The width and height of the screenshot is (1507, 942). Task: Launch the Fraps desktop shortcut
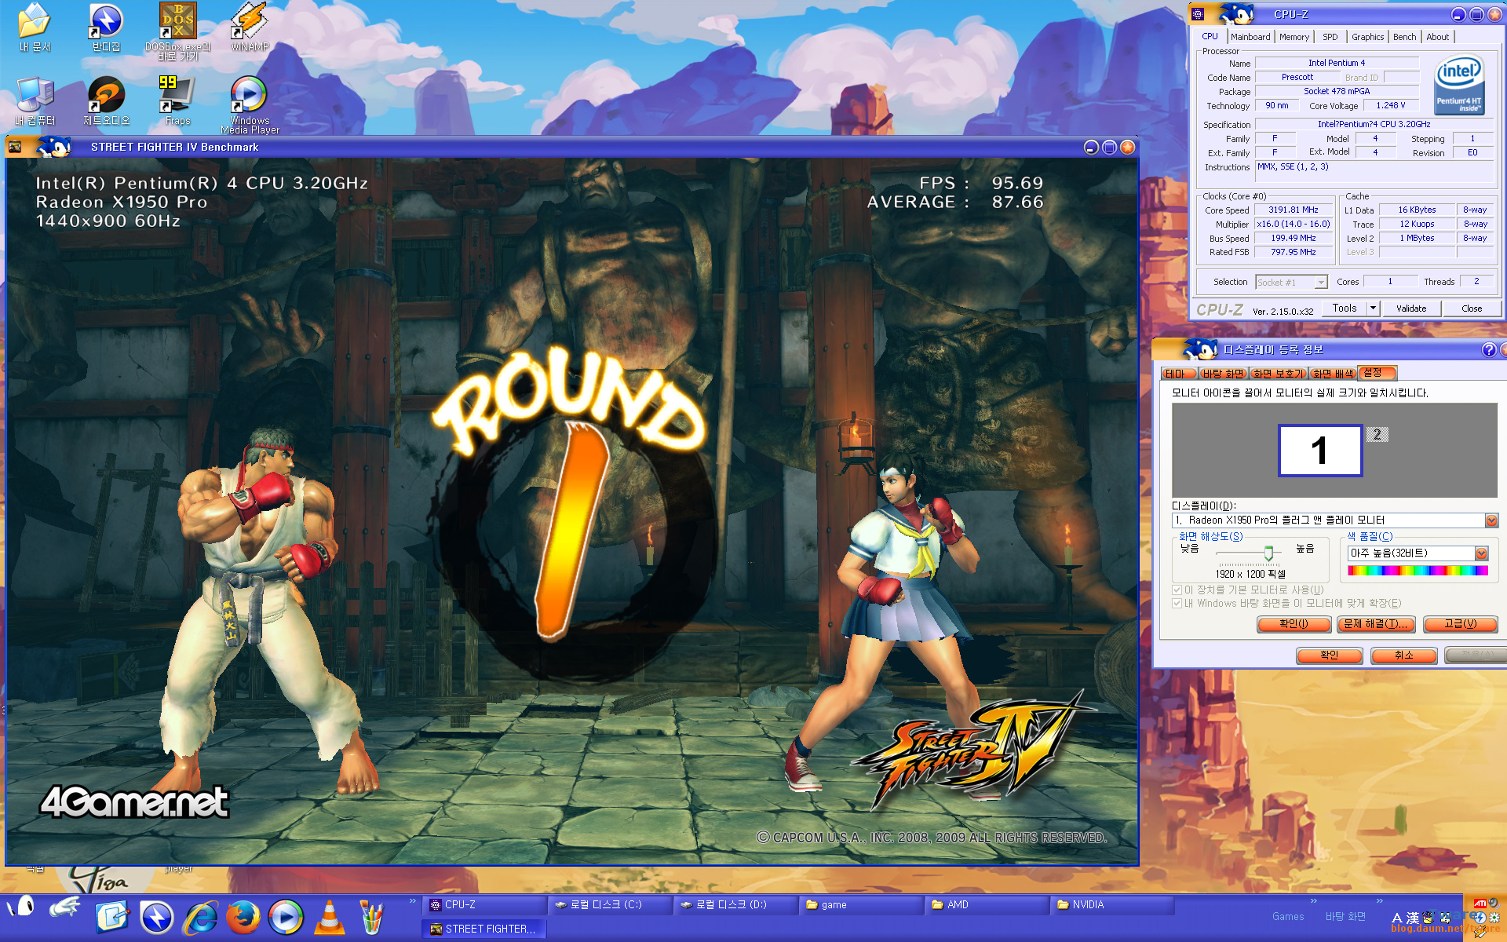click(x=177, y=100)
